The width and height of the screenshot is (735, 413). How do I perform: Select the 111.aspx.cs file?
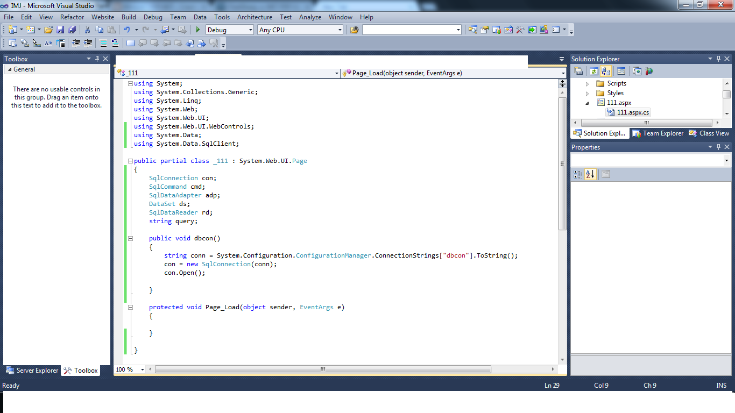pyautogui.click(x=631, y=112)
